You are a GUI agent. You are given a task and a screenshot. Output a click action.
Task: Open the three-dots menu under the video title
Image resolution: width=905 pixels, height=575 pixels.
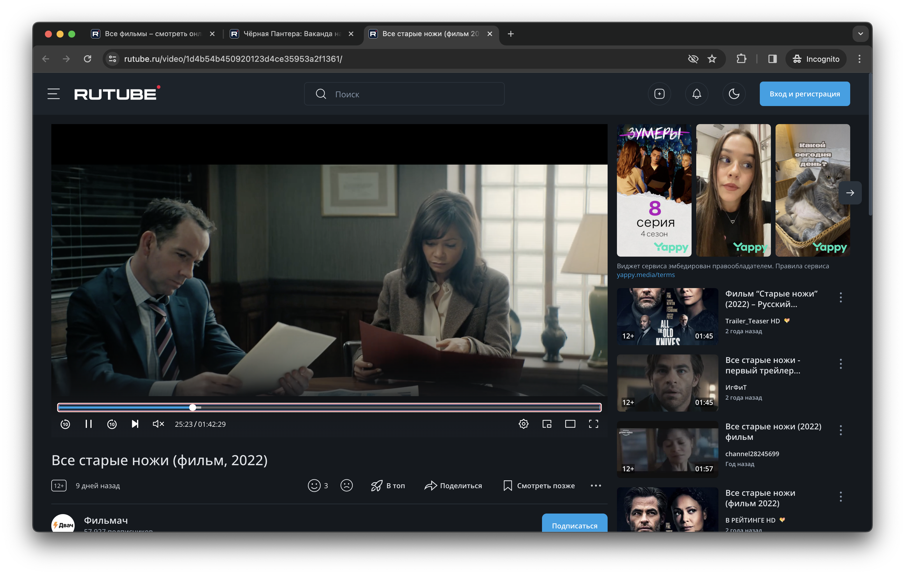click(x=595, y=486)
